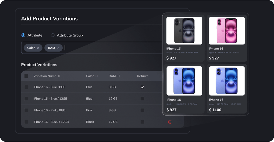Select the Attribute radio option
Screen dimensions: 274x142
pos(23,35)
